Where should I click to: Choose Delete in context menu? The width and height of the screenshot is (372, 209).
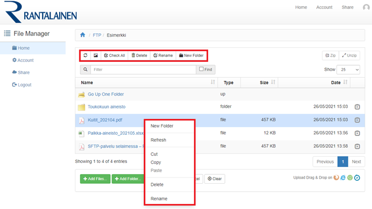pos(157,185)
